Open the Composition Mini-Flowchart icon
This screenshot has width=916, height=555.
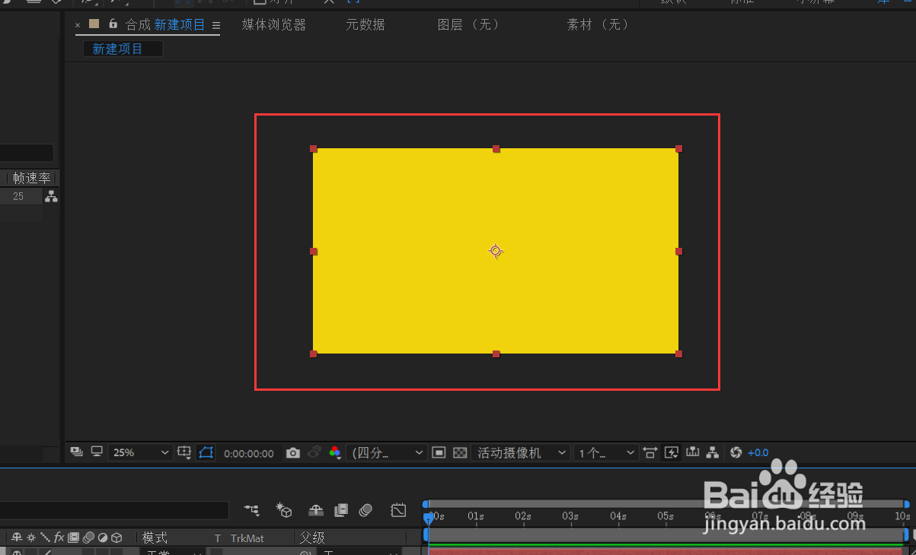tap(251, 510)
